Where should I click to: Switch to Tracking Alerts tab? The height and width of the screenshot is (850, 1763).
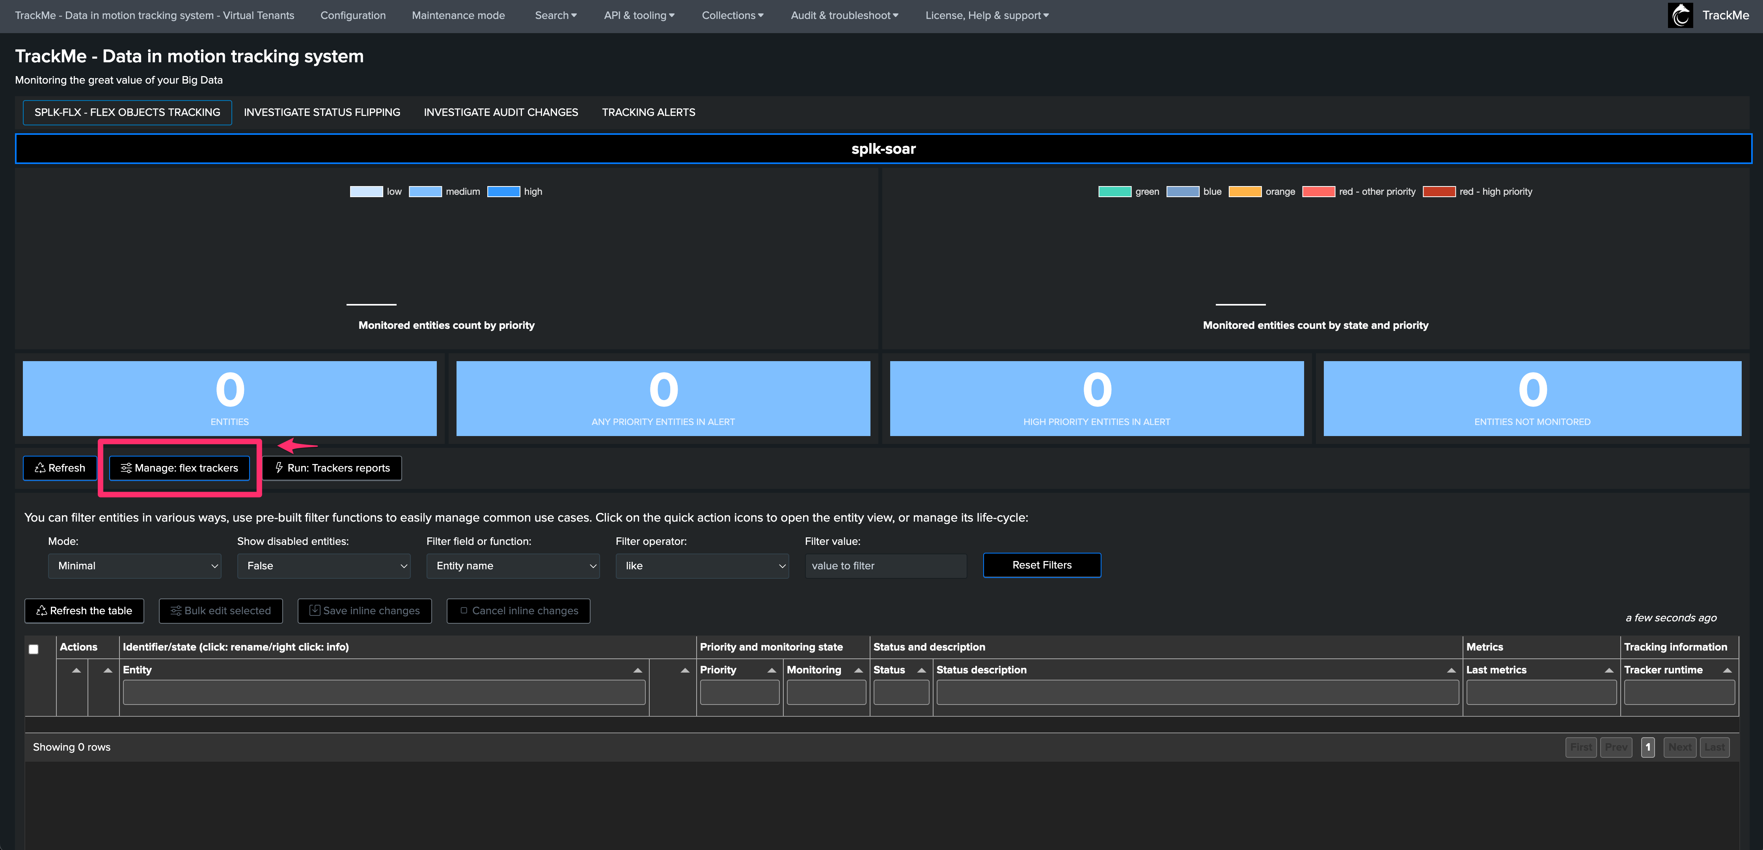click(649, 112)
